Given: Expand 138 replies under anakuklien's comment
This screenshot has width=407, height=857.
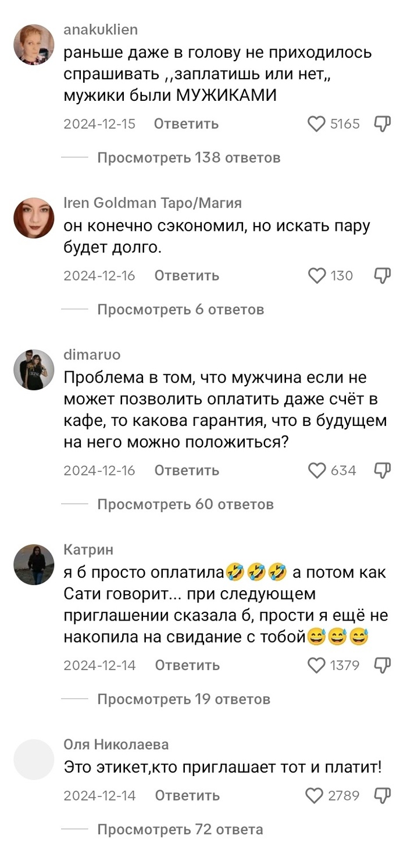Looking at the screenshot, I should coord(188,157).
